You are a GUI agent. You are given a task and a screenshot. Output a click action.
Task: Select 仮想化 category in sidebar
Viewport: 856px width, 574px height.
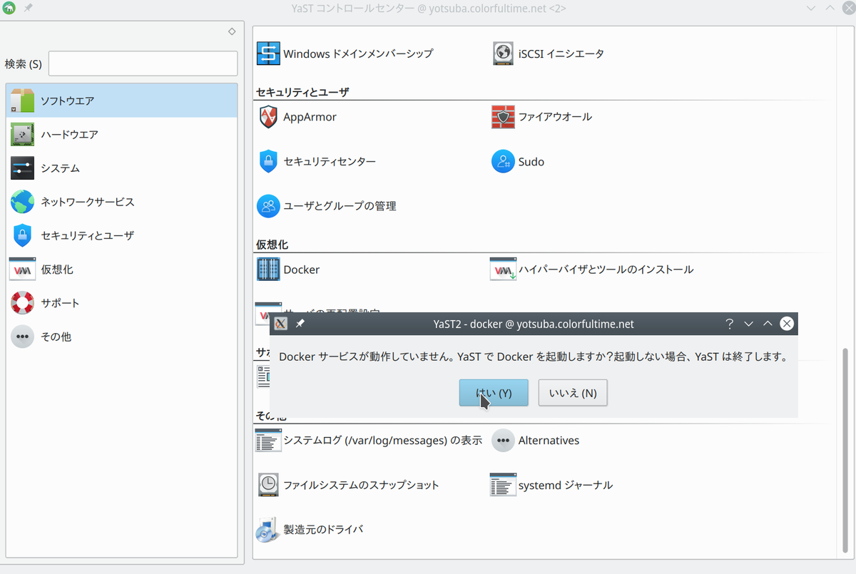coord(121,270)
